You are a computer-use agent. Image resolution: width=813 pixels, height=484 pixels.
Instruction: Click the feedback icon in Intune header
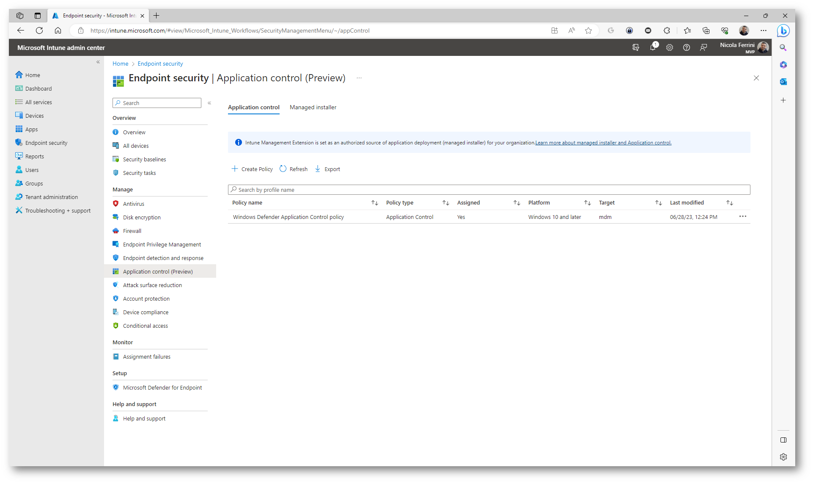pos(703,47)
